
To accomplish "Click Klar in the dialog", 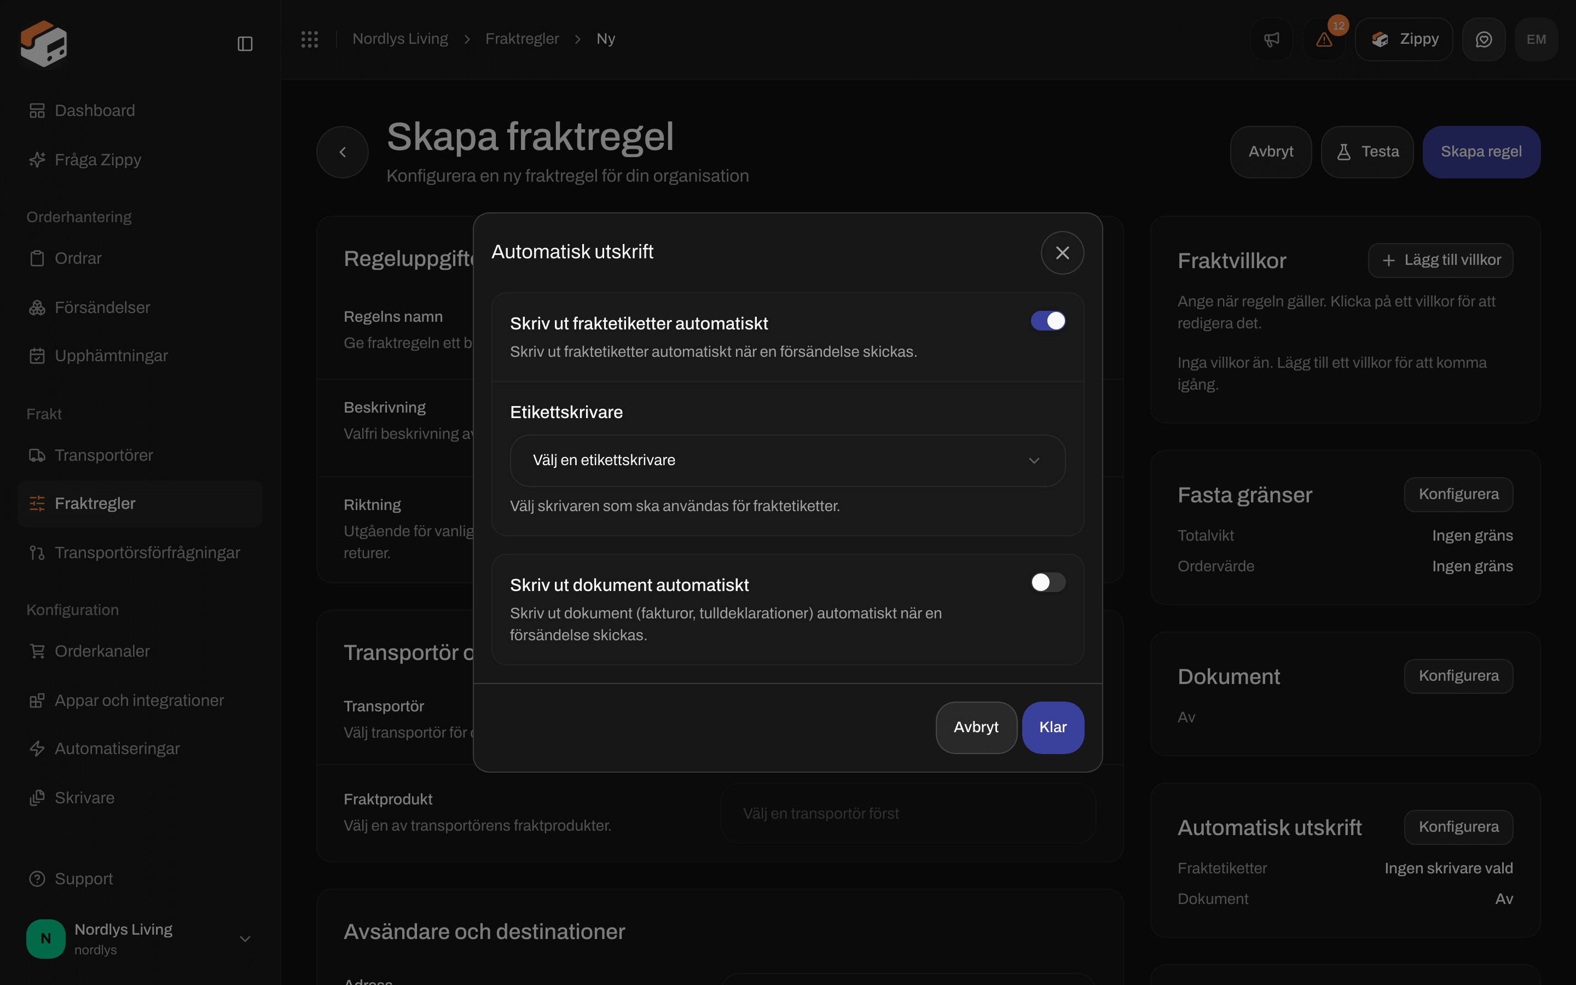I will [1052, 728].
